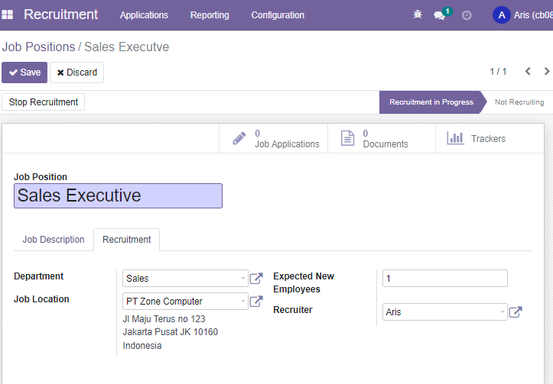553x384 pixels.
Task: Open Job Applications stat button
Action: click(273, 138)
